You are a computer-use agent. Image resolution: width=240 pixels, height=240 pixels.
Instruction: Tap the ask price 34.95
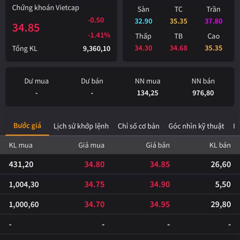point(160,204)
